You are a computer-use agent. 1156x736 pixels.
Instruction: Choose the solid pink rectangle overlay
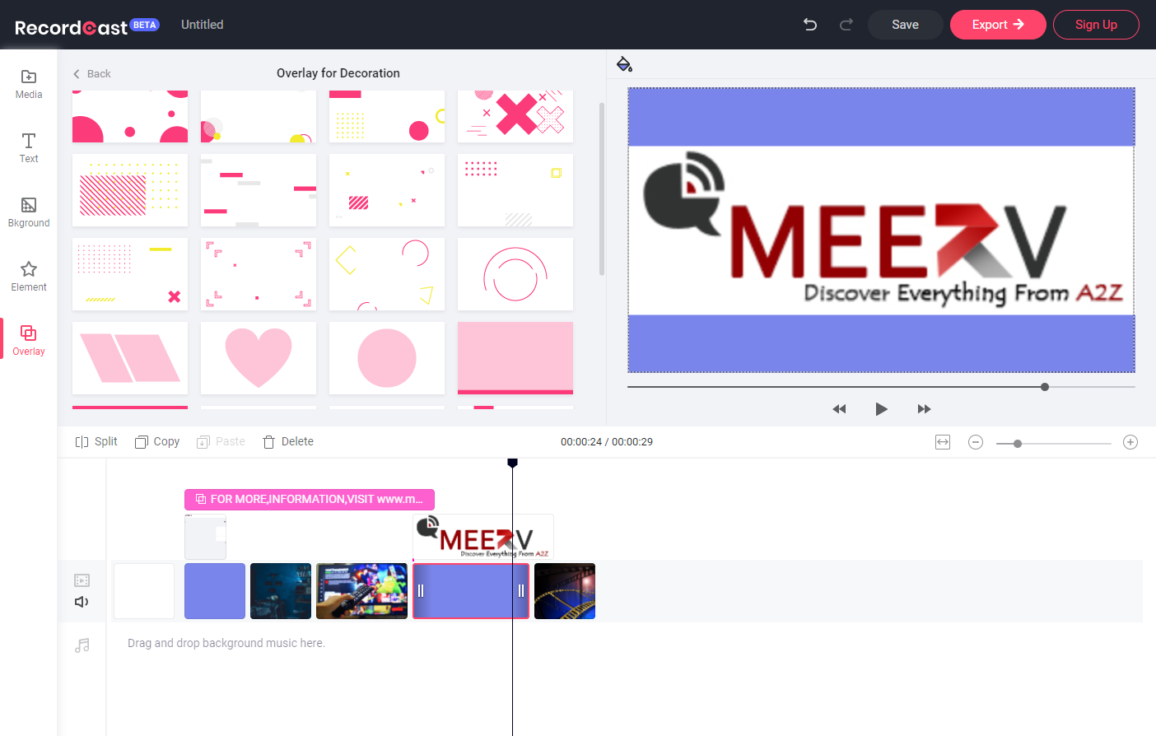515,358
